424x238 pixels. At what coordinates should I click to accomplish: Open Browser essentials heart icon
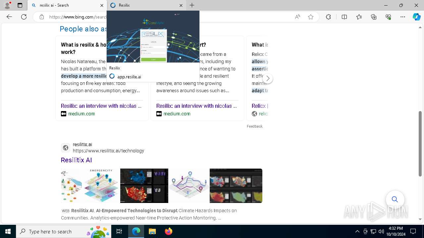point(388,17)
